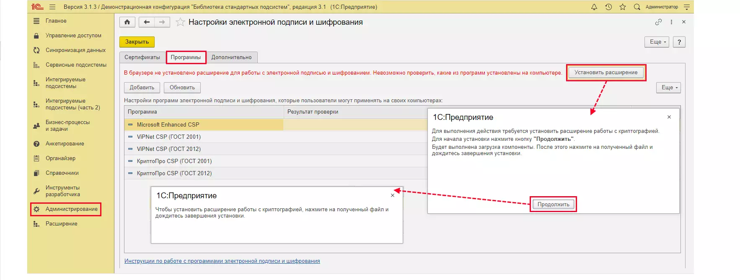This screenshot has height=280, width=740.
Task: Open search magnifier icon in title bar
Action: pyautogui.click(x=637, y=7)
